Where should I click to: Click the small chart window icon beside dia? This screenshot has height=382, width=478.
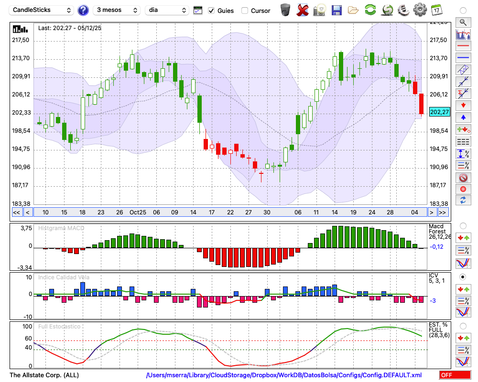[198, 11]
